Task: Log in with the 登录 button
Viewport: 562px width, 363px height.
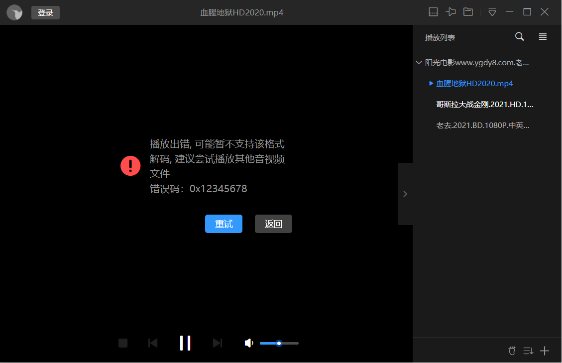Action: pyautogui.click(x=45, y=12)
